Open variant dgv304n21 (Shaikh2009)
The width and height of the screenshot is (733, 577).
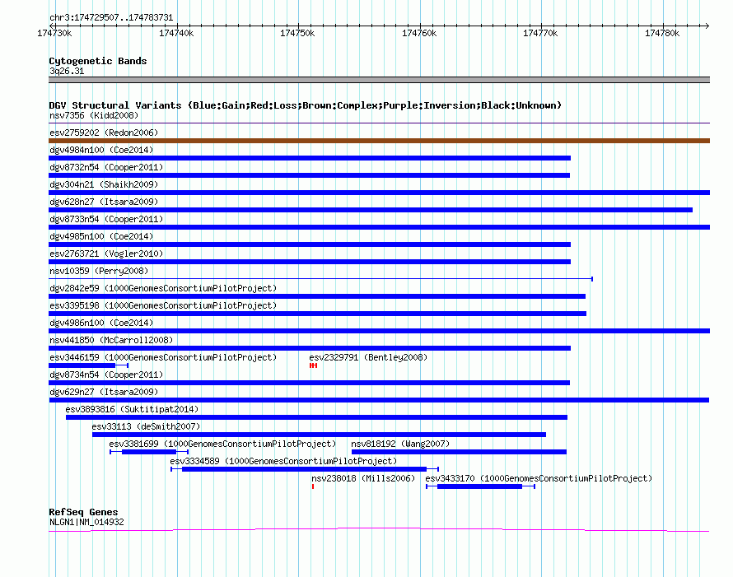tap(104, 184)
